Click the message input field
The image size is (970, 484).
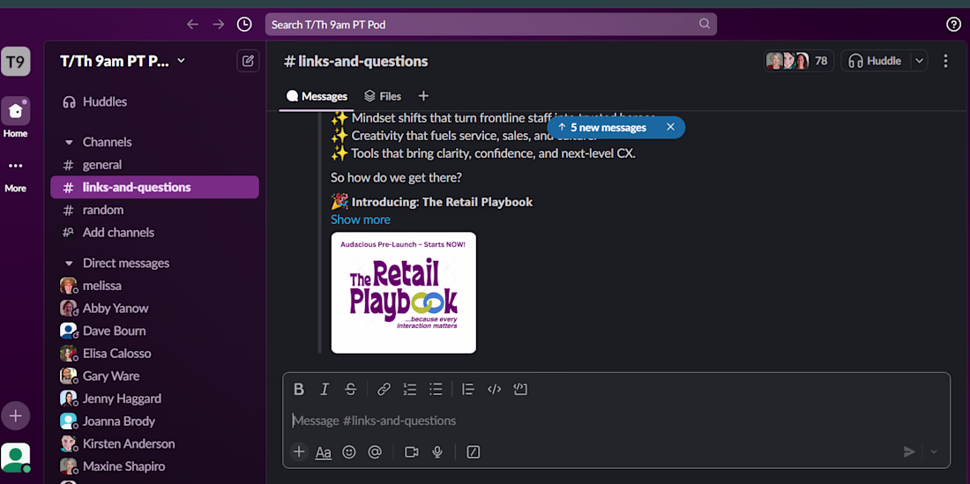616,421
